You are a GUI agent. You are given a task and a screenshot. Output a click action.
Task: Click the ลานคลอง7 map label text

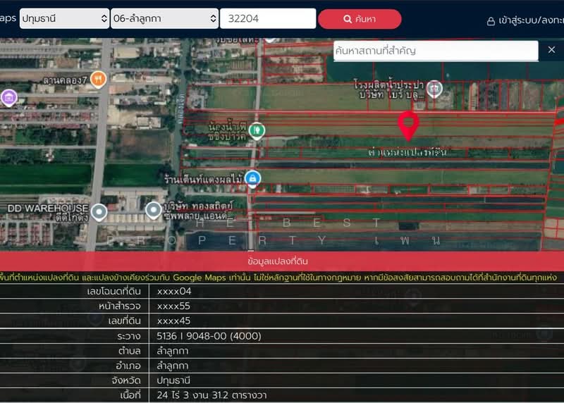pyautogui.click(x=65, y=80)
